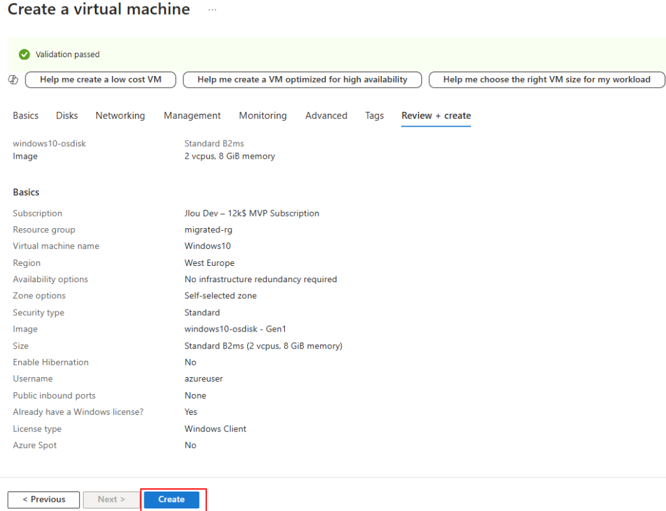
Task: Click the 'Zone options' label
Action: 39,296
